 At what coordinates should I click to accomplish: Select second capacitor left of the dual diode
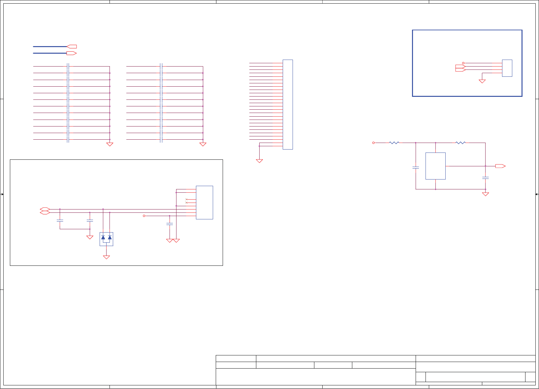point(90,221)
